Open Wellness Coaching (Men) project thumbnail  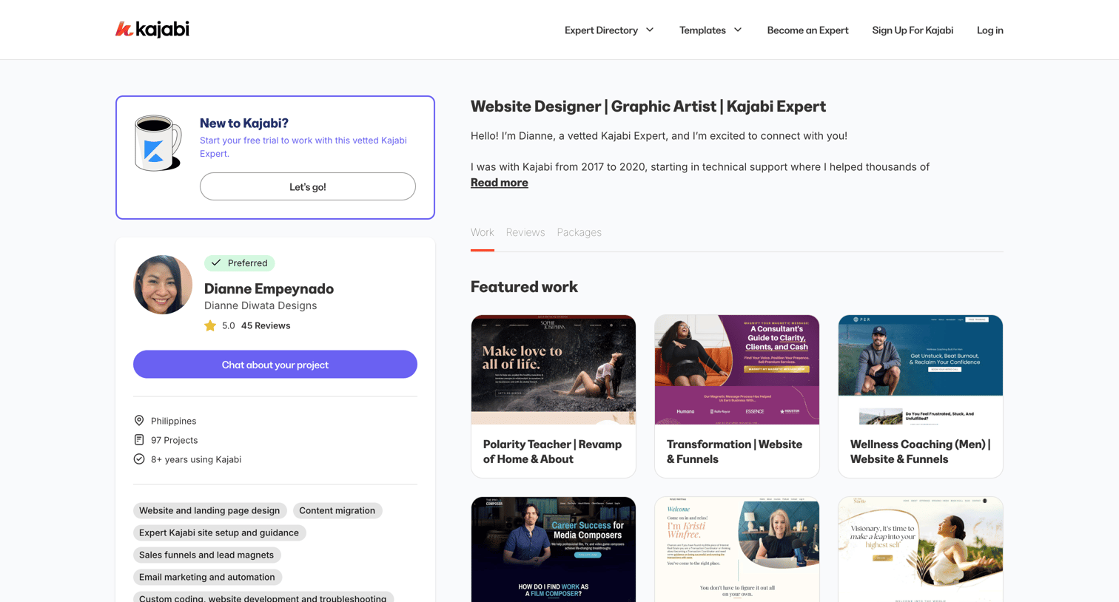(x=921, y=370)
